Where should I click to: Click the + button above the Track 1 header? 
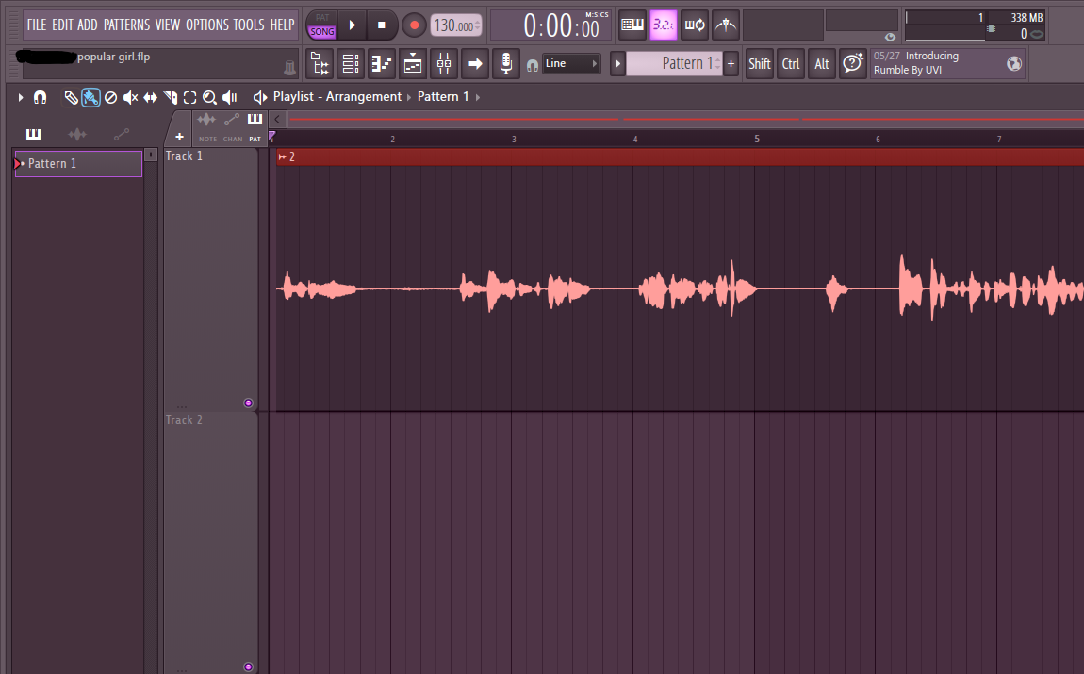pos(179,137)
